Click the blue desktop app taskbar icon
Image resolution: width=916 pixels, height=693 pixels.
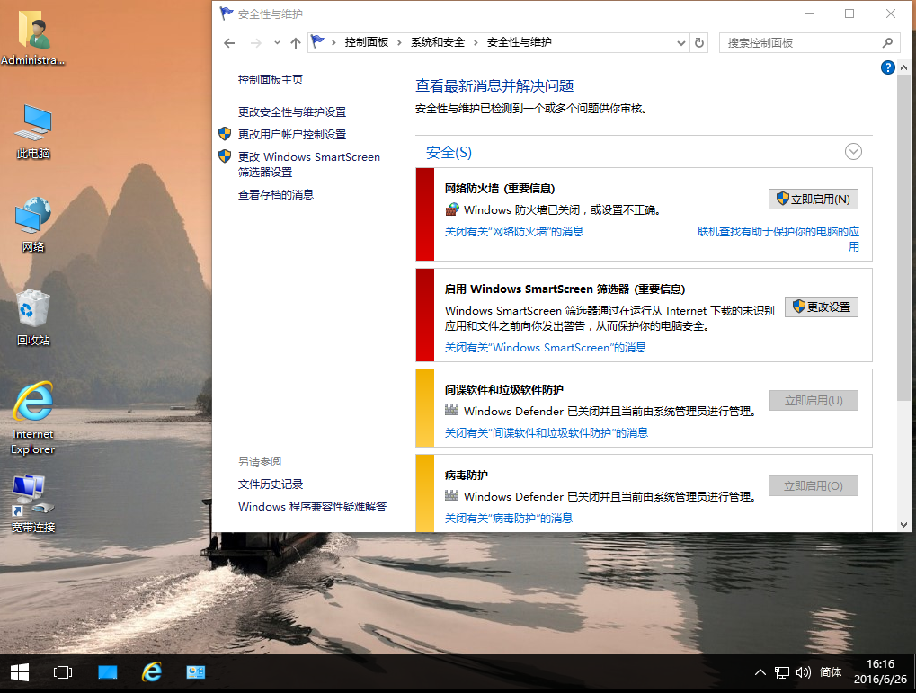pos(108,672)
